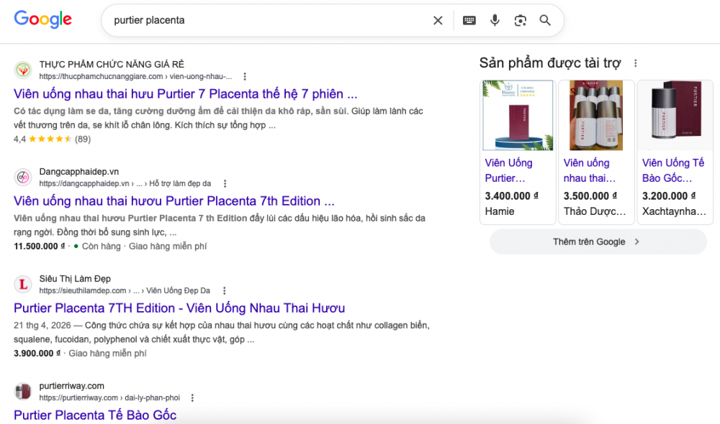Open Viên uống nhau thai… sponsored product title
This screenshot has width=720, height=424.
589,170
